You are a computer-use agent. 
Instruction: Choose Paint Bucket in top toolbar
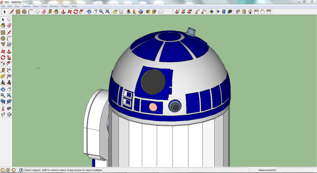[56, 12]
